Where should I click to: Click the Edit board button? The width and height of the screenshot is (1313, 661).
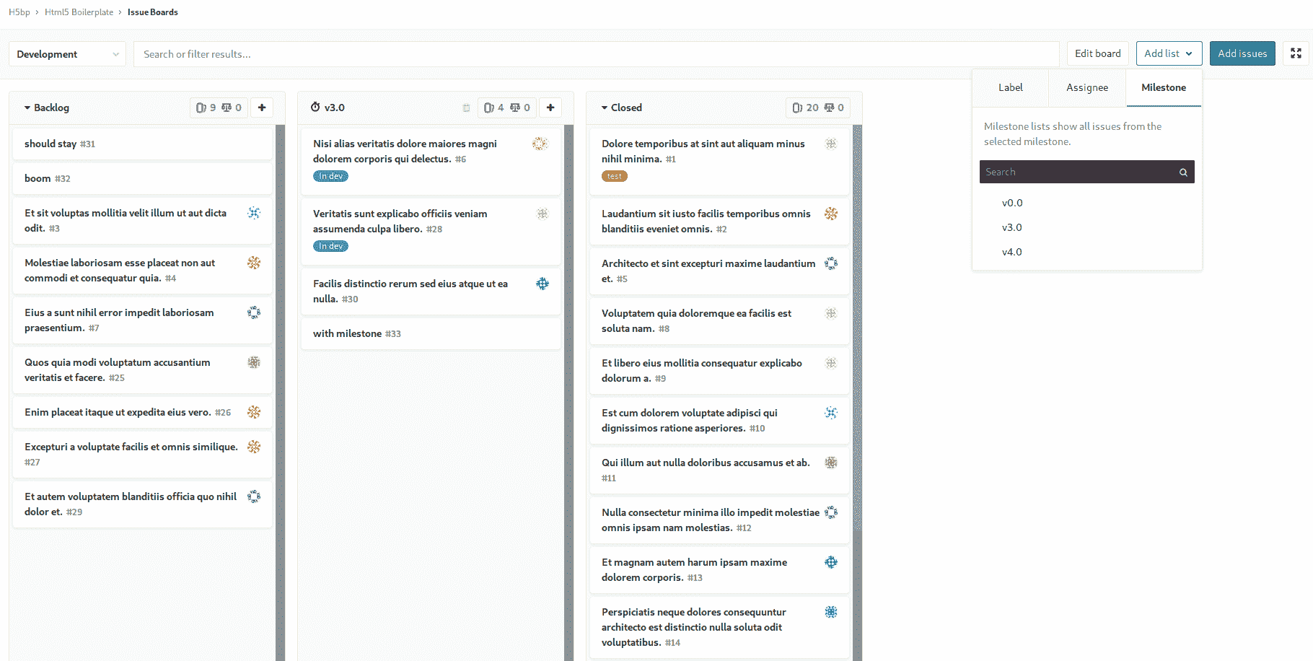click(1097, 53)
